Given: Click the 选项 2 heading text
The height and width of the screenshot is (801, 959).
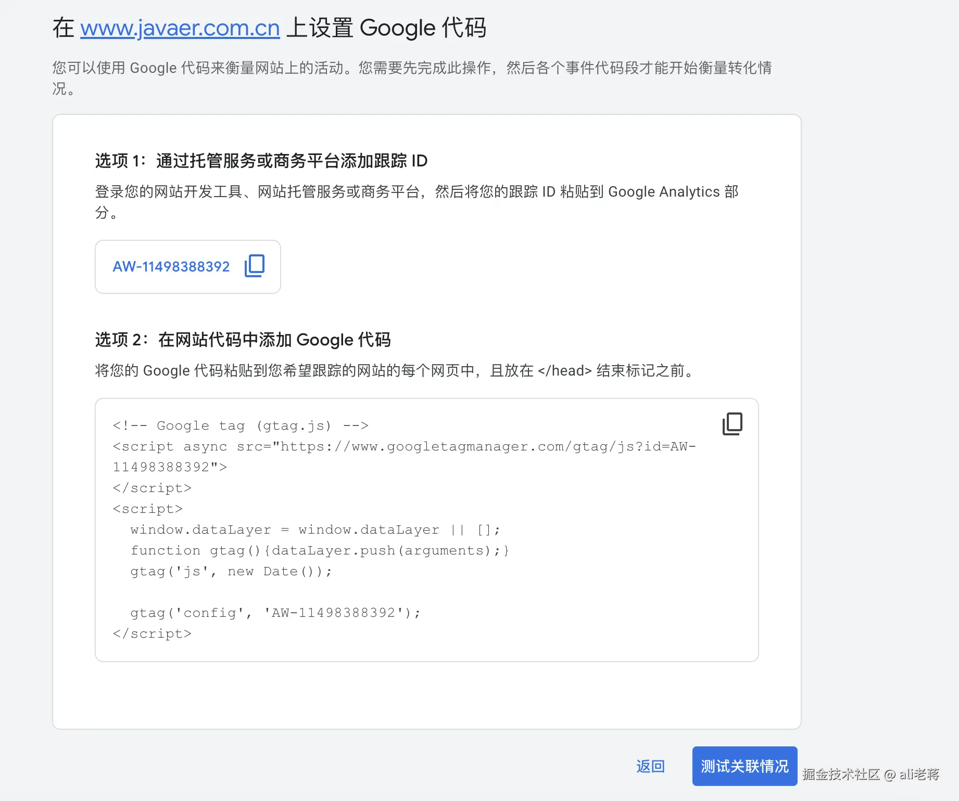Looking at the screenshot, I should 243,340.
